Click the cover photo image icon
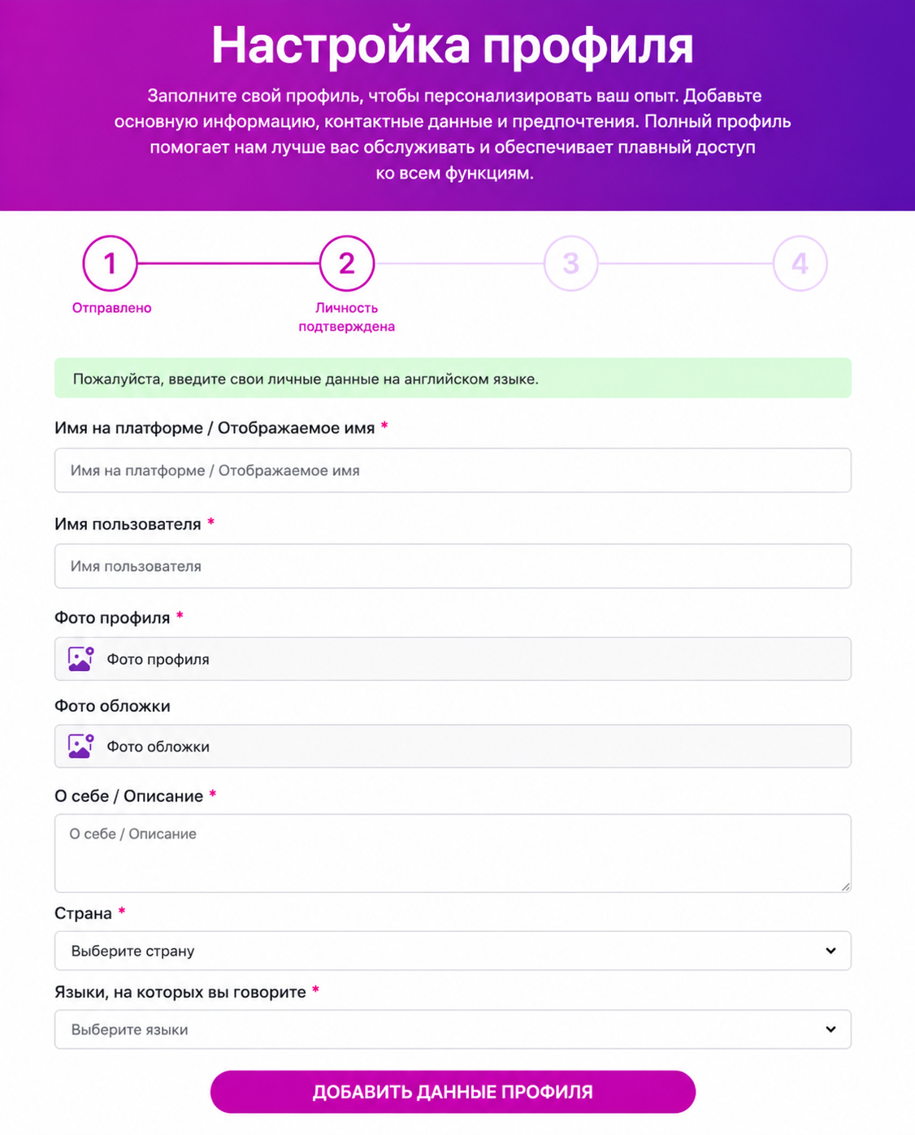Image resolution: width=915 pixels, height=1135 pixels. [x=80, y=746]
